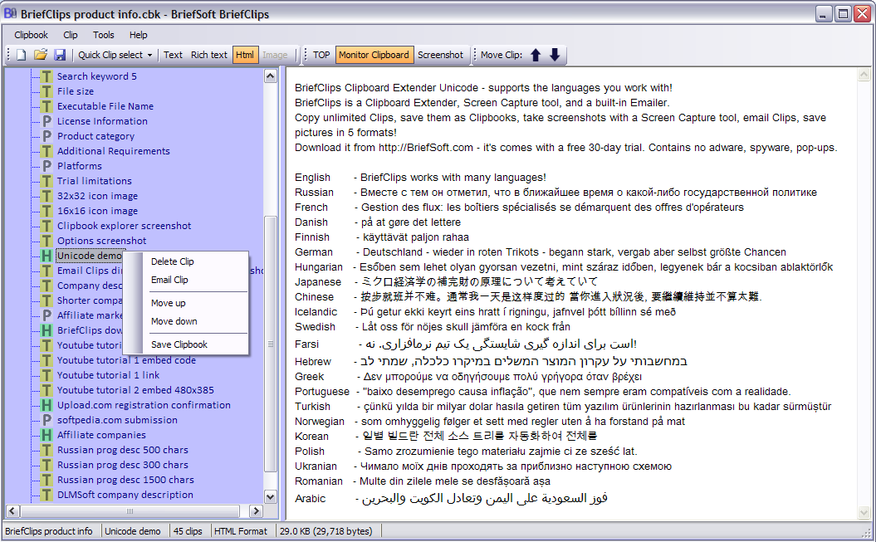Click BriefClips product info in status bar
Screen dimensions: 876x542
(49, 531)
